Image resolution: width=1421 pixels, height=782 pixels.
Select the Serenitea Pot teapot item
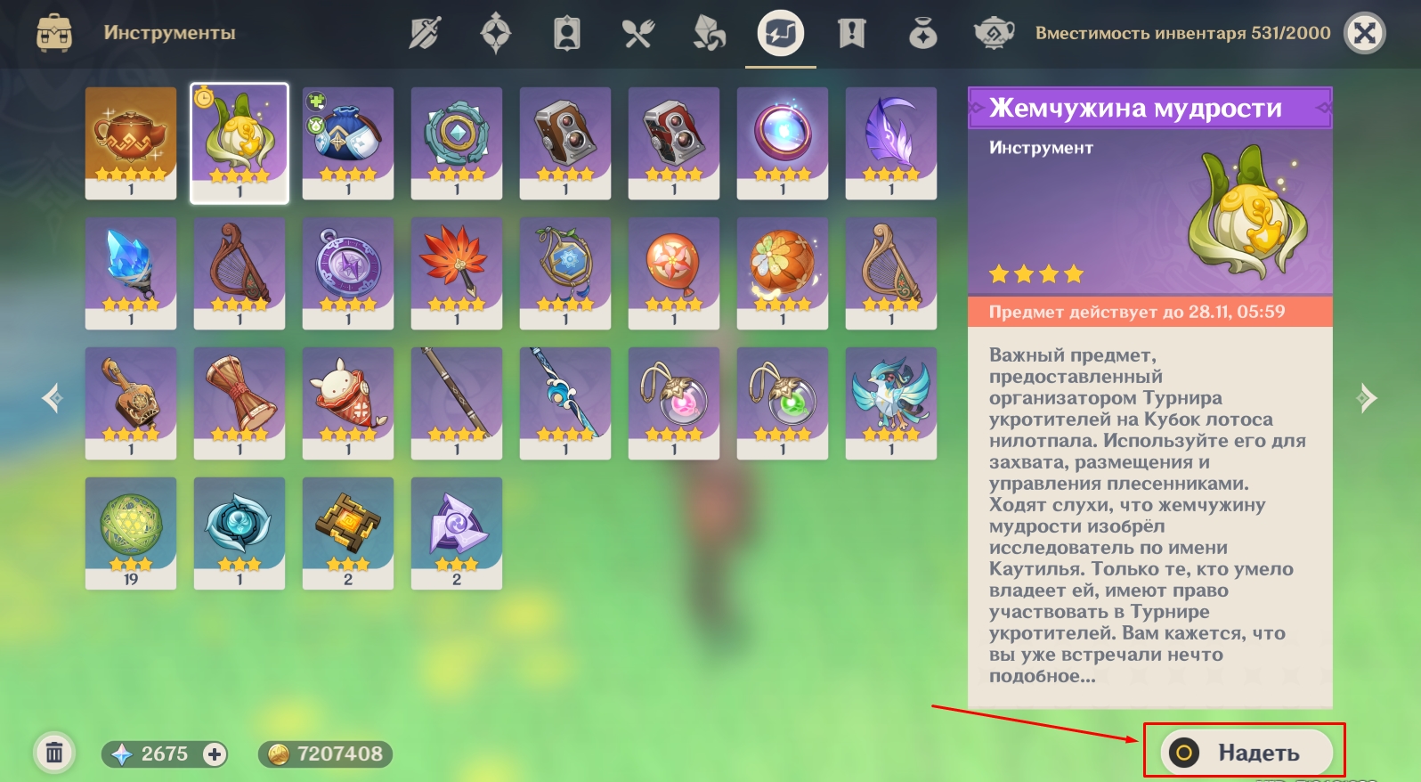coord(131,143)
